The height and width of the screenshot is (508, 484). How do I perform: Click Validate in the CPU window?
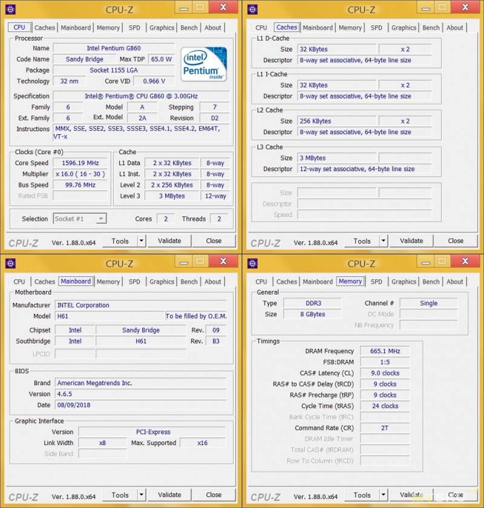pos(169,241)
